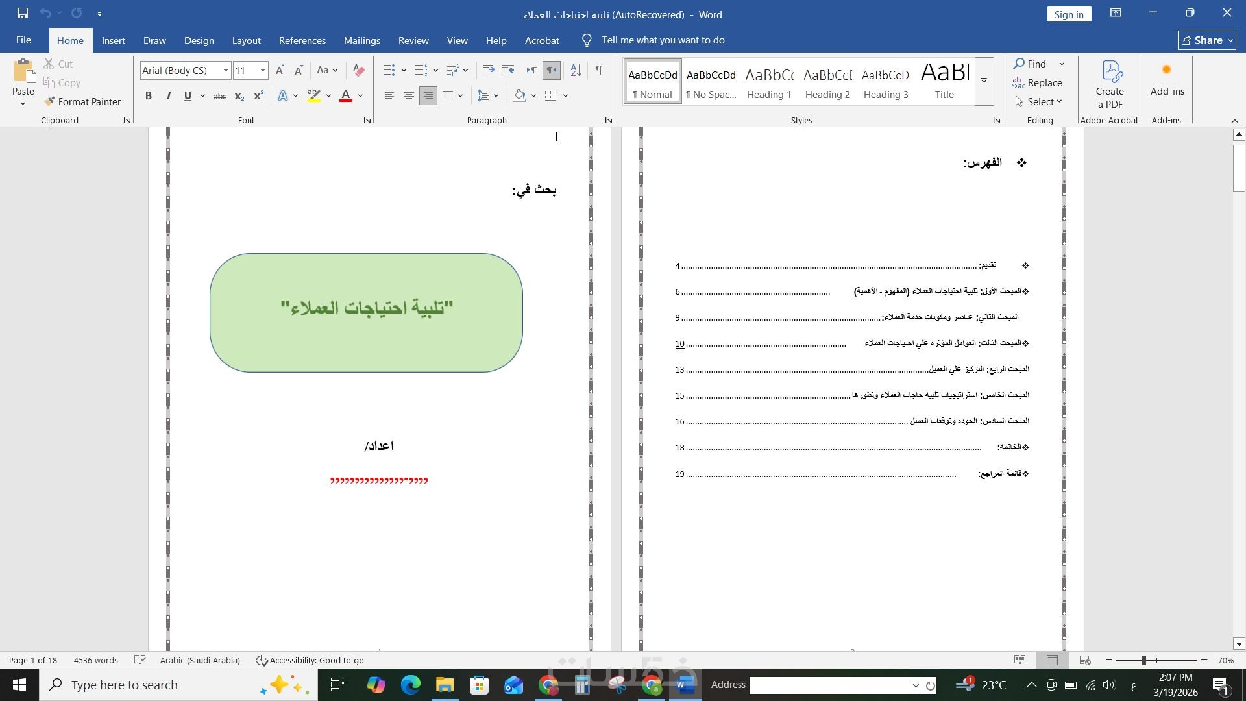Click the Sort paragraphs icon
This screenshot has height=701, width=1246.
pos(575,70)
